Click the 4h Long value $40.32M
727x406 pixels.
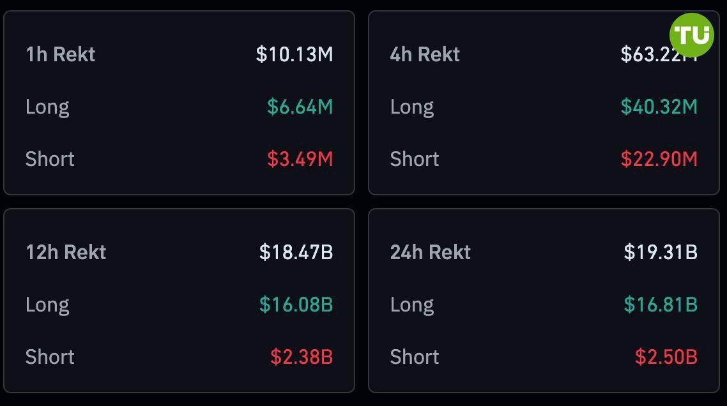pos(659,107)
